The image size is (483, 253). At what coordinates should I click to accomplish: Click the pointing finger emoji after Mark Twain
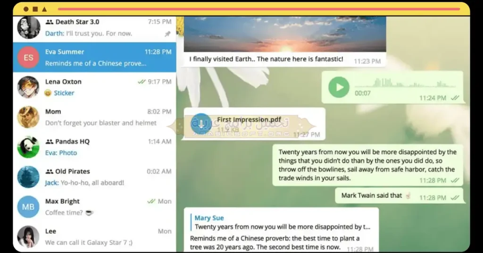[408, 195]
